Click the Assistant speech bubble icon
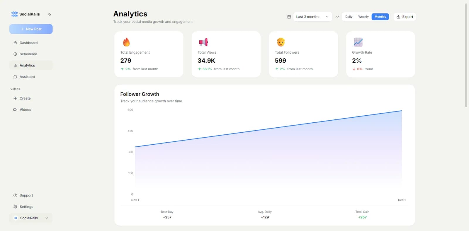The height and width of the screenshot is (231, 469). 15,77
